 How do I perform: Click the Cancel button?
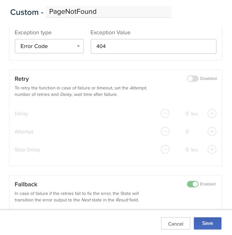[x=176, y=224]
